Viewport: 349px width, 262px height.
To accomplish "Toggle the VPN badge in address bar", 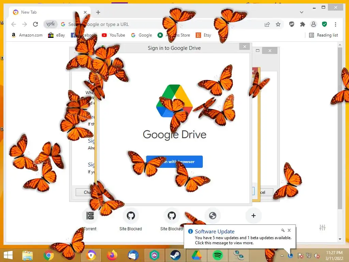I will 50,24.
